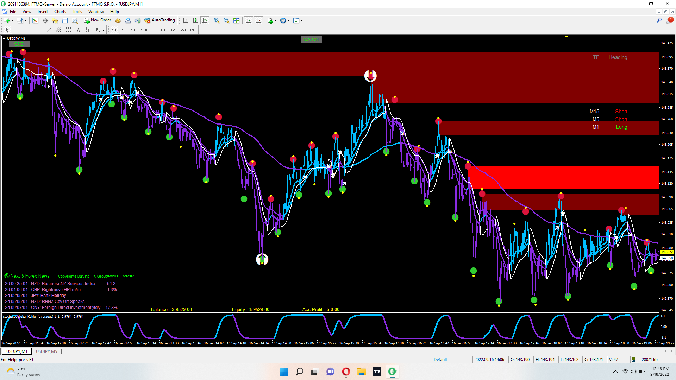Select the Fibonacci retracement tool
The image size is (676, 380).
[x=69, y=30]
